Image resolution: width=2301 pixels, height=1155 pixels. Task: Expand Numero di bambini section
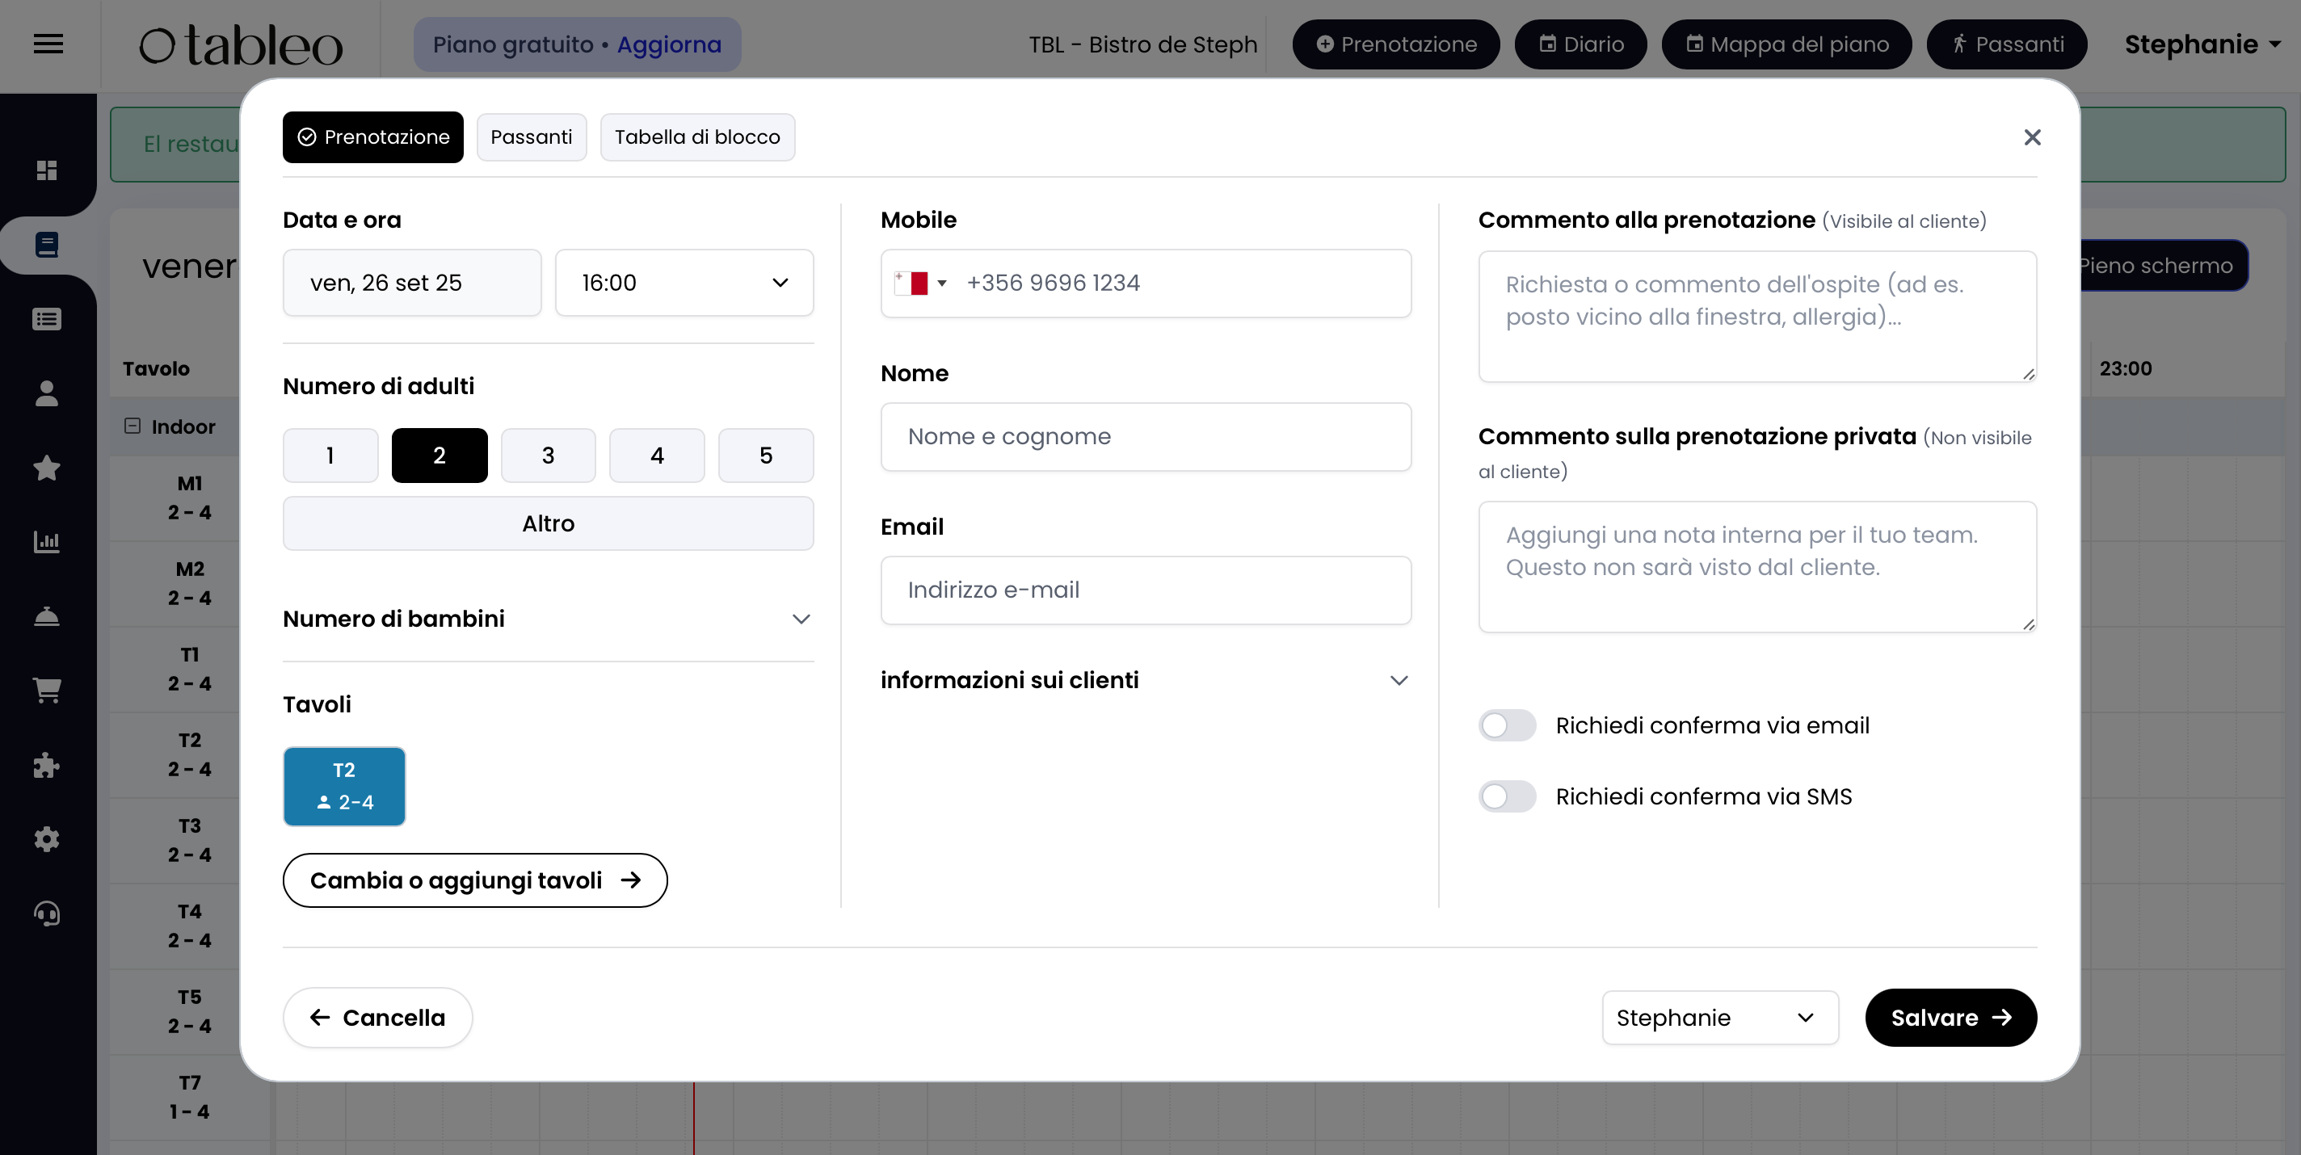pos(549,619)
